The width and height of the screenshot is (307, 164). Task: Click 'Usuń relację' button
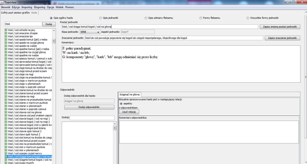coord(129,112)
